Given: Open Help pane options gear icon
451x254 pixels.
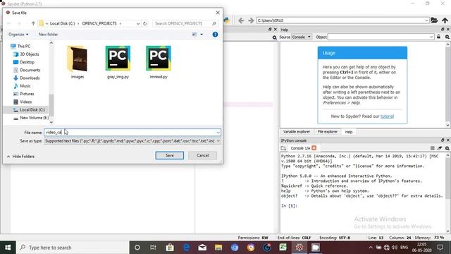Looking at the screenshot, I should (447, 37).
